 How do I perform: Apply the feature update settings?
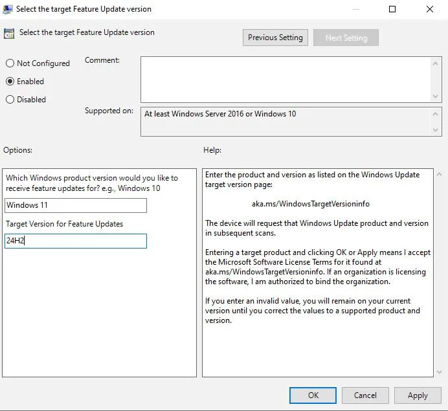point(418,395)
